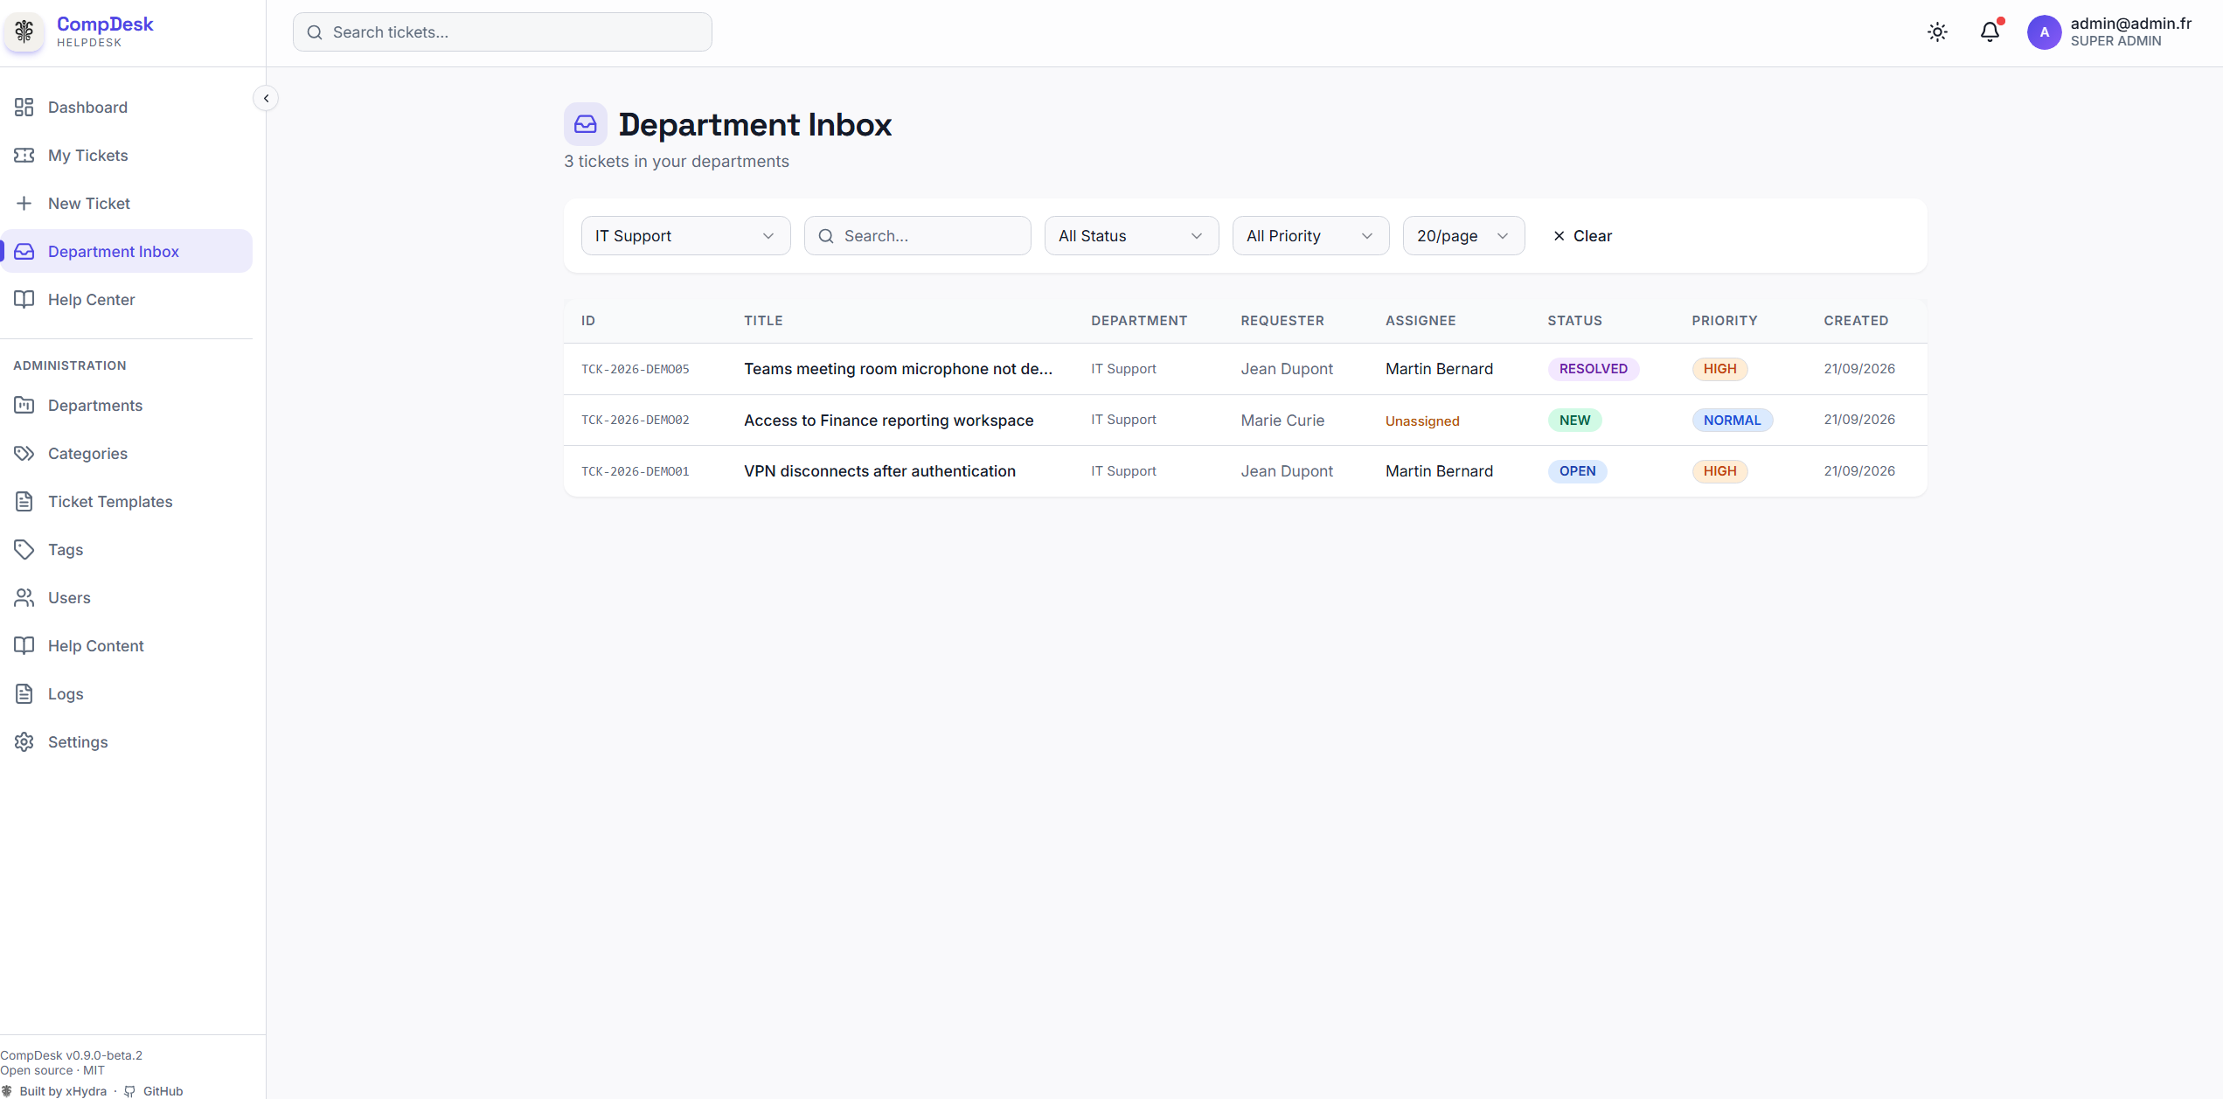Click the TITLE column header
The width and height of the screenshot is (2223, 1099).
pos(763,321)
